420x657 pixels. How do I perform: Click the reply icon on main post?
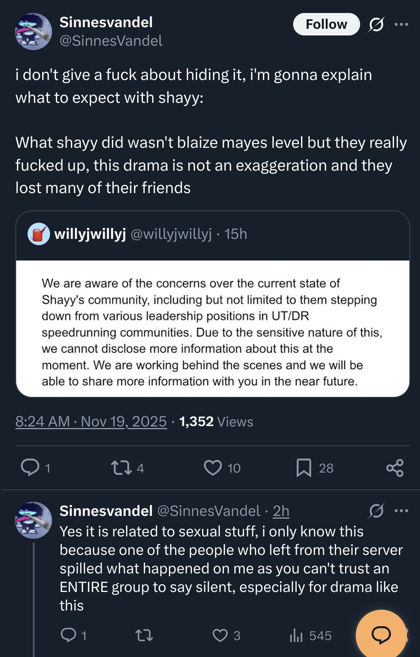30,467
